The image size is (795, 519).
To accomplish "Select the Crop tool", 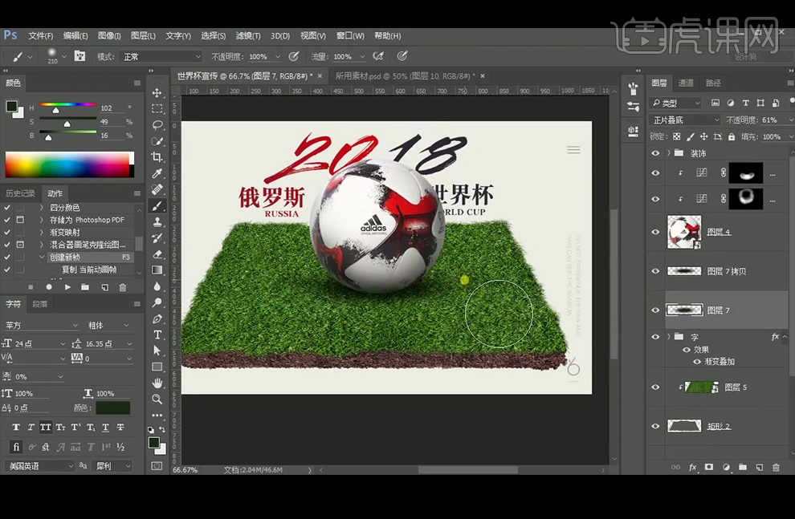I will coord(157,157).
